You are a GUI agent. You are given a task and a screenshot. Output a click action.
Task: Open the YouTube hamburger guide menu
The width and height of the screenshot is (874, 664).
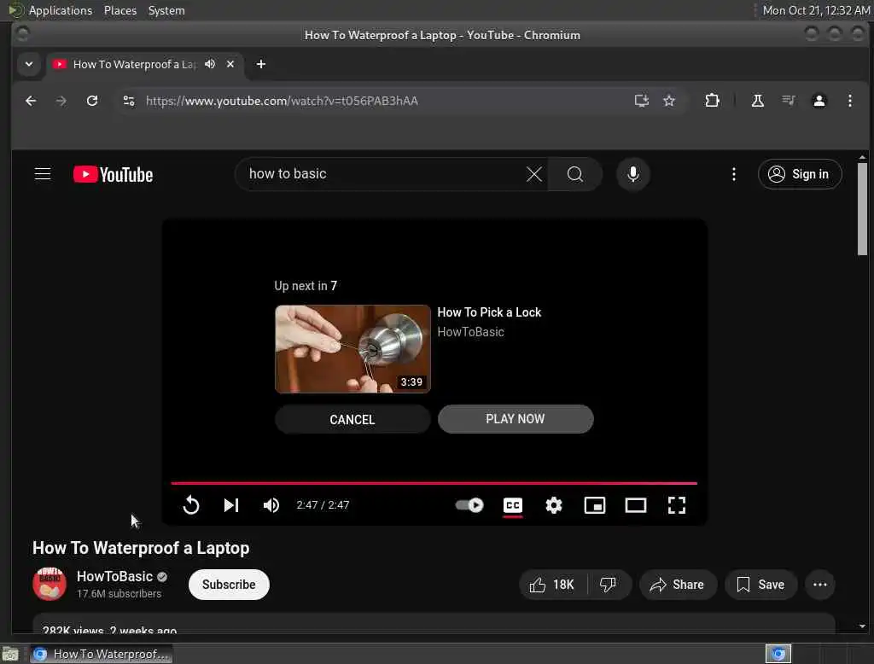pyautogui.click(x=43, y=174)
